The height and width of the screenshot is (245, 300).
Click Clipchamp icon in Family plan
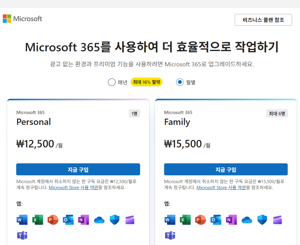click(x=277, y=220)
